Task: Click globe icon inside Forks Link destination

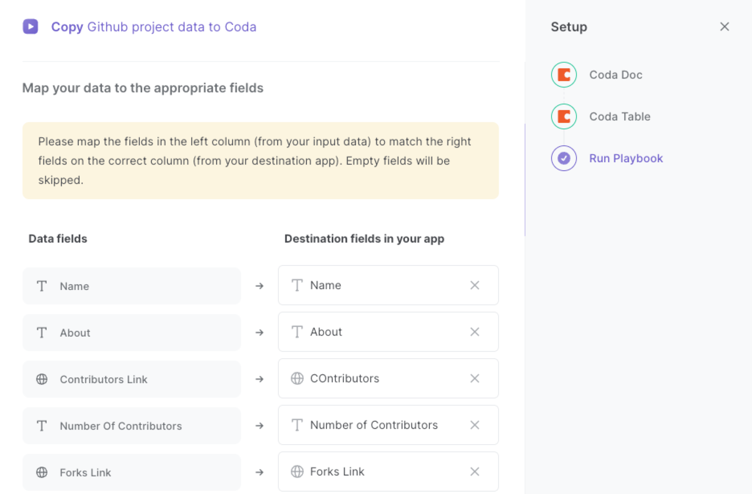Action: click(x=297, y=471)
